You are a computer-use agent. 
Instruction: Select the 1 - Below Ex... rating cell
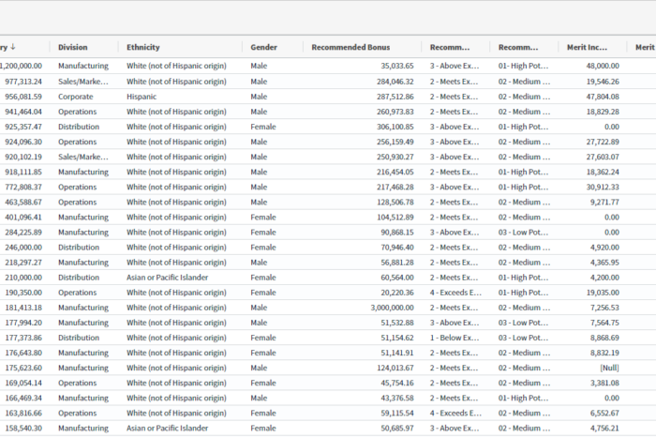pos(455,338)
